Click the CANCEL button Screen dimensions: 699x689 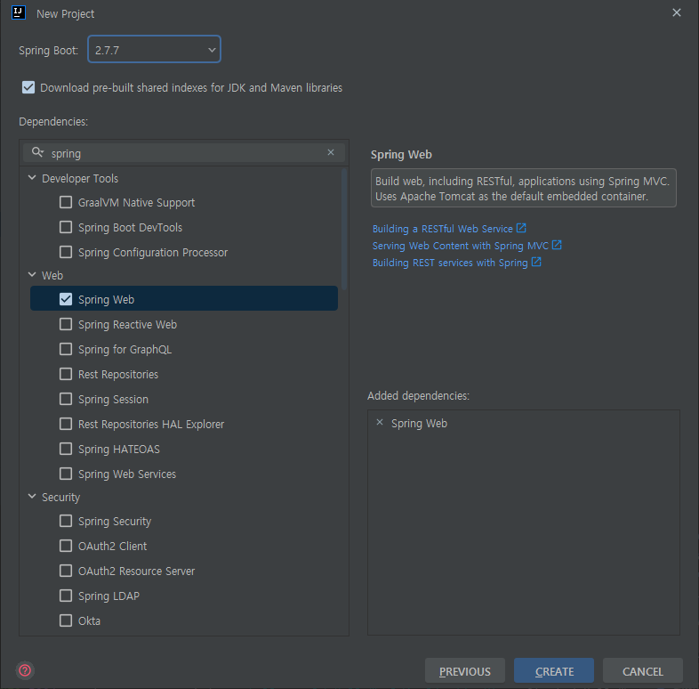tap(642, 670)
